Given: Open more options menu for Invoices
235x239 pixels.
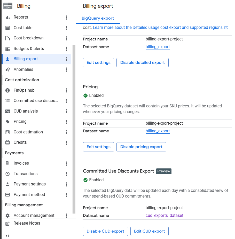Looking at the screenshot, I should click(66, 163).
